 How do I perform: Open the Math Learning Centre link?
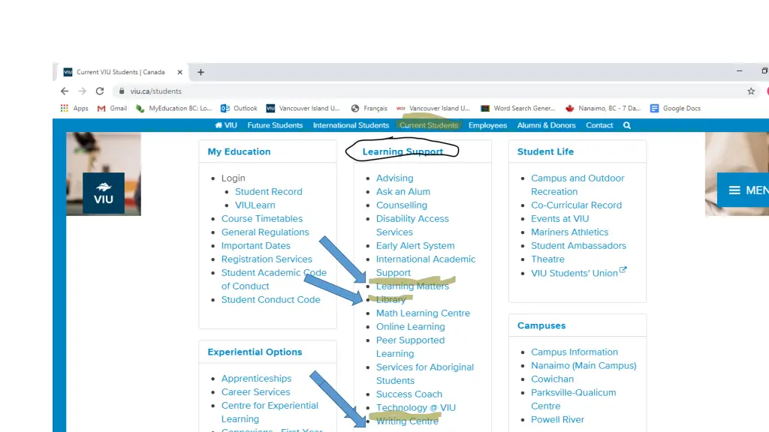point(423,313)
